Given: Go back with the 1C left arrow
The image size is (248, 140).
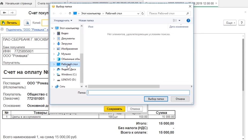Looking at the screenshot, I should [5, 13].
